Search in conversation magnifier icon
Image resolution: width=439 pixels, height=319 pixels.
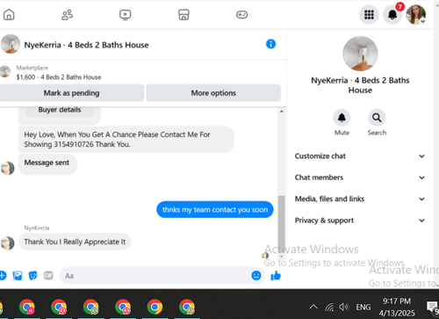(x=377, y=118)
